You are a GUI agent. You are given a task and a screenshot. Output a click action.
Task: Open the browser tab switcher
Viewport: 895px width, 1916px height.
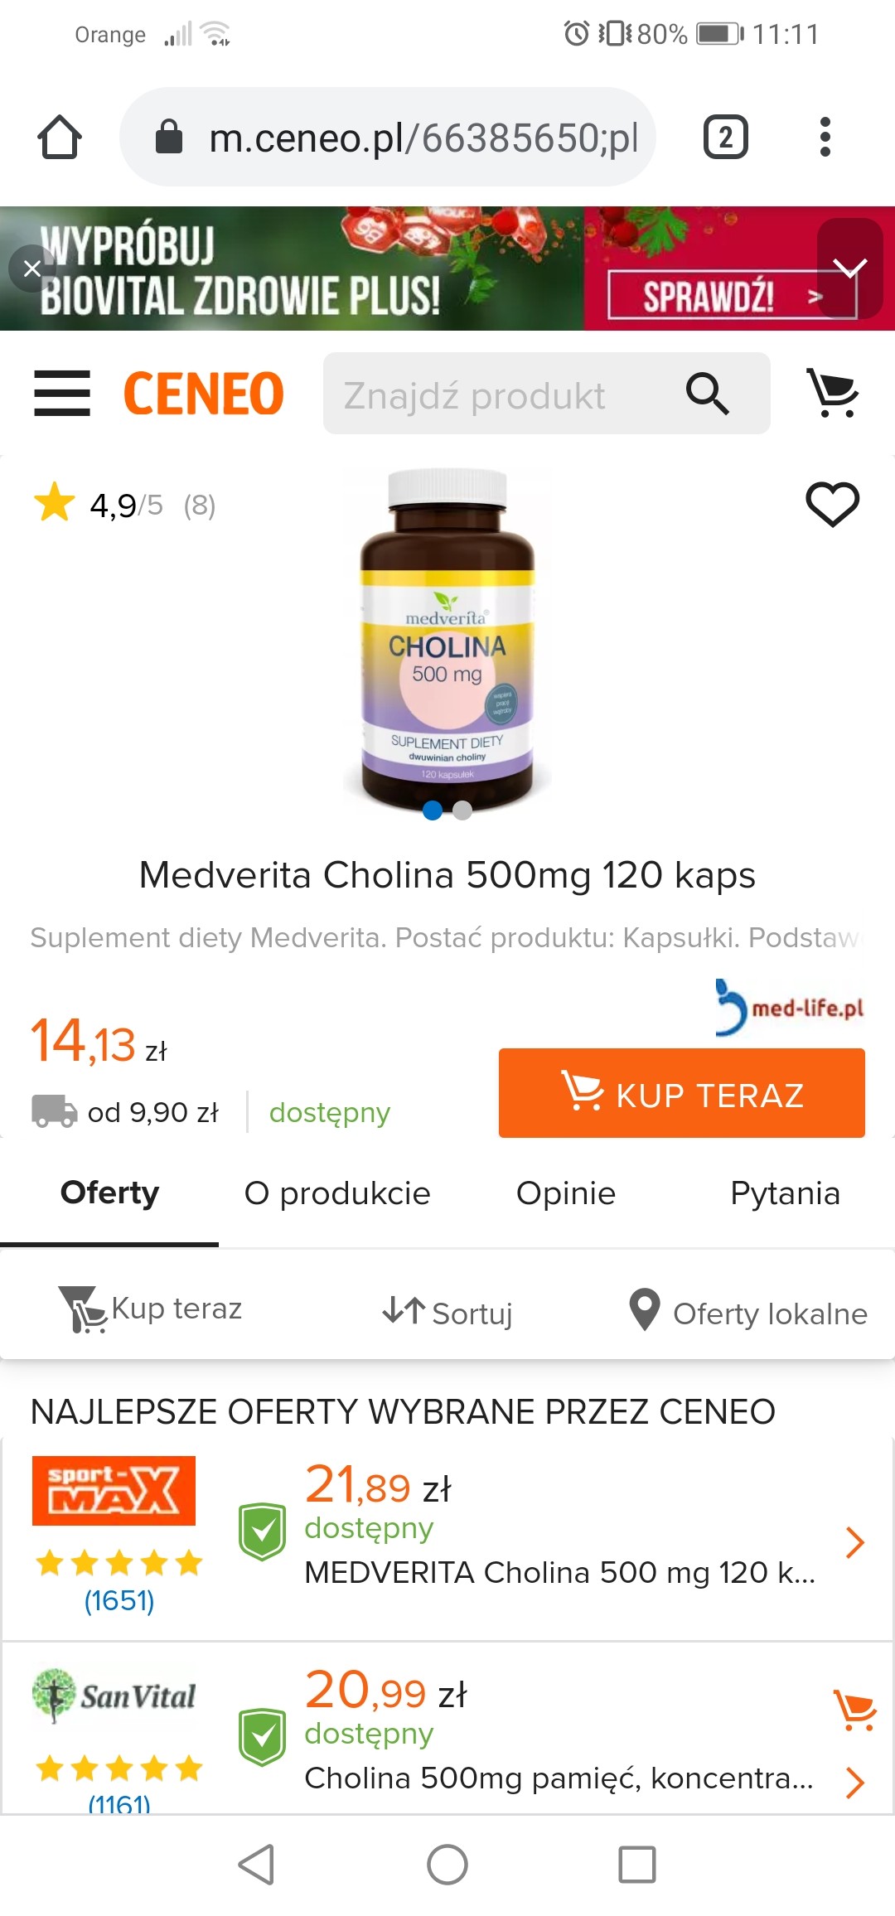[725, 138]
